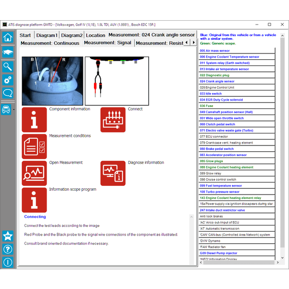Click the Home icon in sidebar

click(7, 38)
